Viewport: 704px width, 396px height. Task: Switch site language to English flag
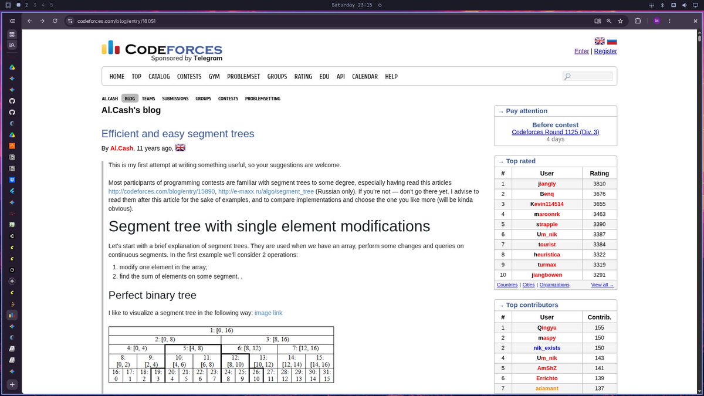tap(600, 41)
